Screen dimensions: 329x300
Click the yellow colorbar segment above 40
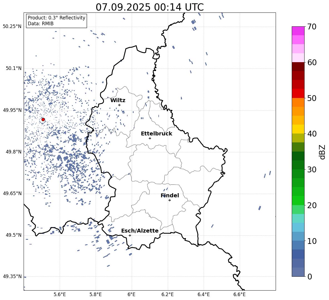click(x=298, y=129)
